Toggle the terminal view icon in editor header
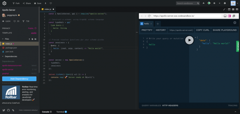 (233, 9)
